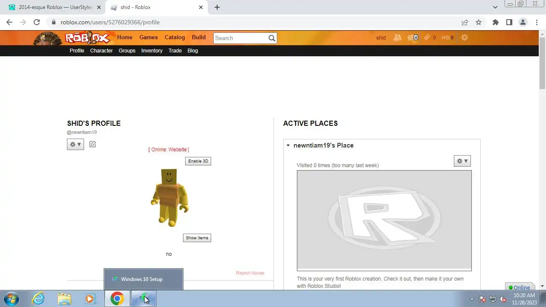The width and height of the screenshot is (546, 307).
Task: Open the friends icon in header
Action: coord(397,38)
